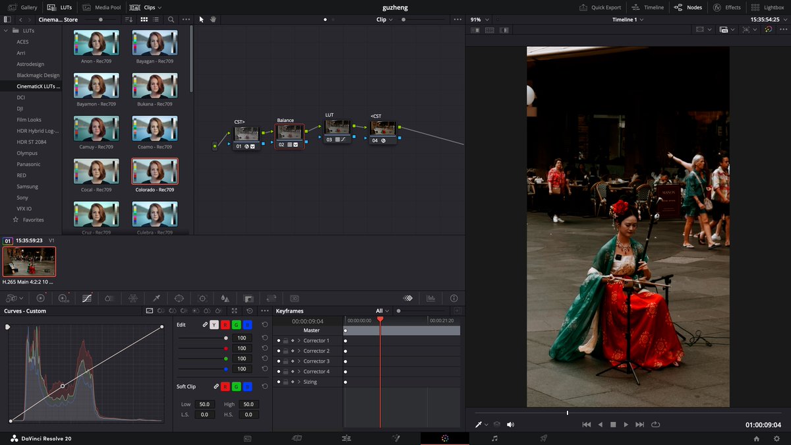Toggle the Y luminance channel button

coord(214,324)
